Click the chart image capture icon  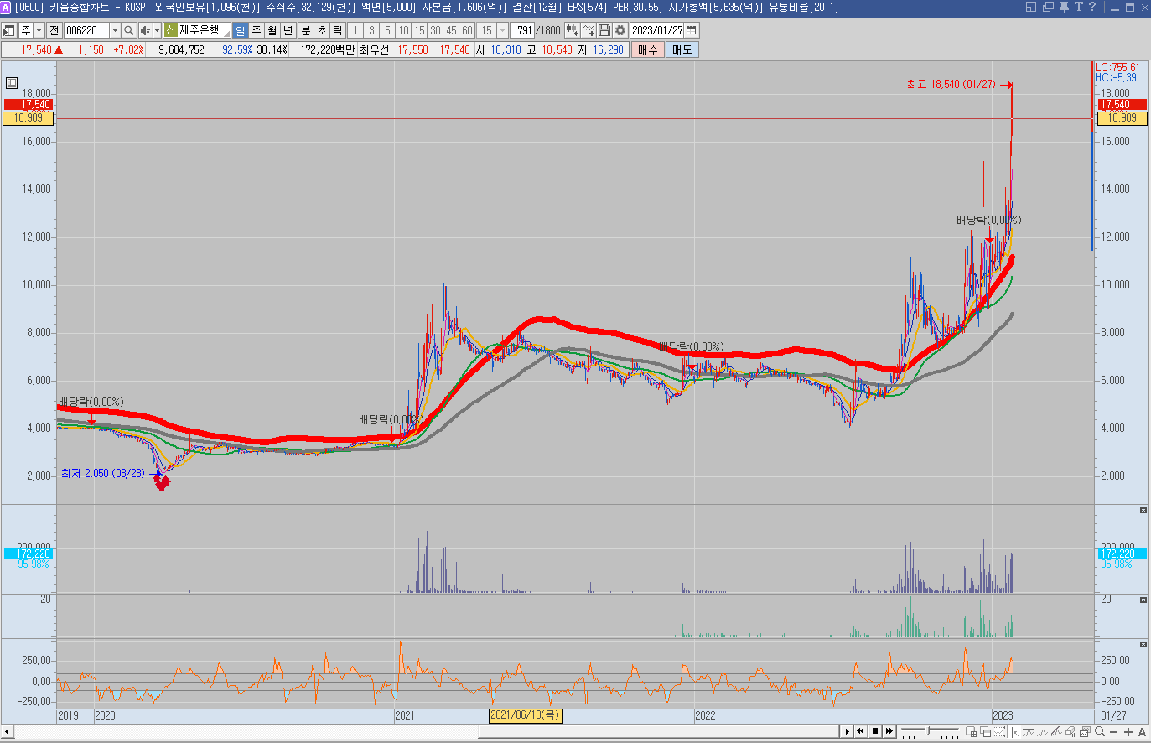point(1085,732)
